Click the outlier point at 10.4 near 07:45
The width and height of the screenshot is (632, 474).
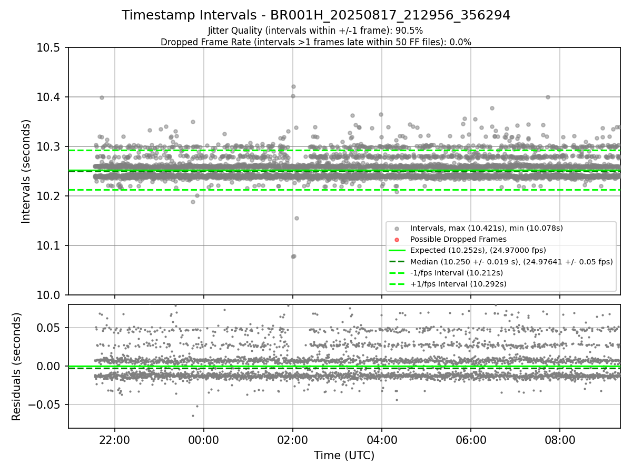coord(548,97)
